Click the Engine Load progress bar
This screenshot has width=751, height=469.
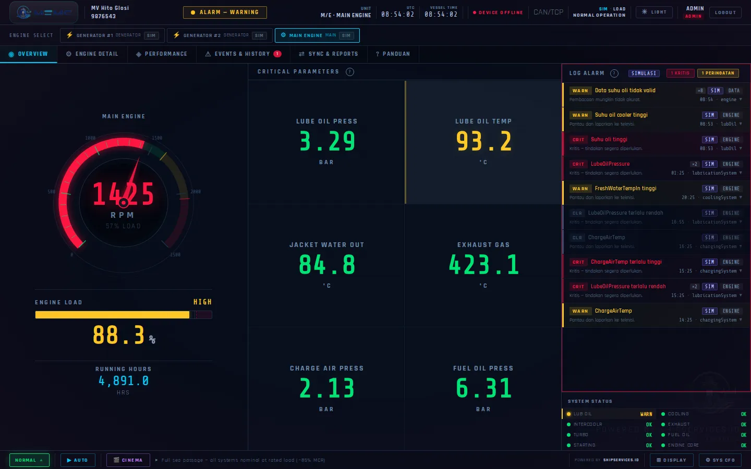point(124,315)
